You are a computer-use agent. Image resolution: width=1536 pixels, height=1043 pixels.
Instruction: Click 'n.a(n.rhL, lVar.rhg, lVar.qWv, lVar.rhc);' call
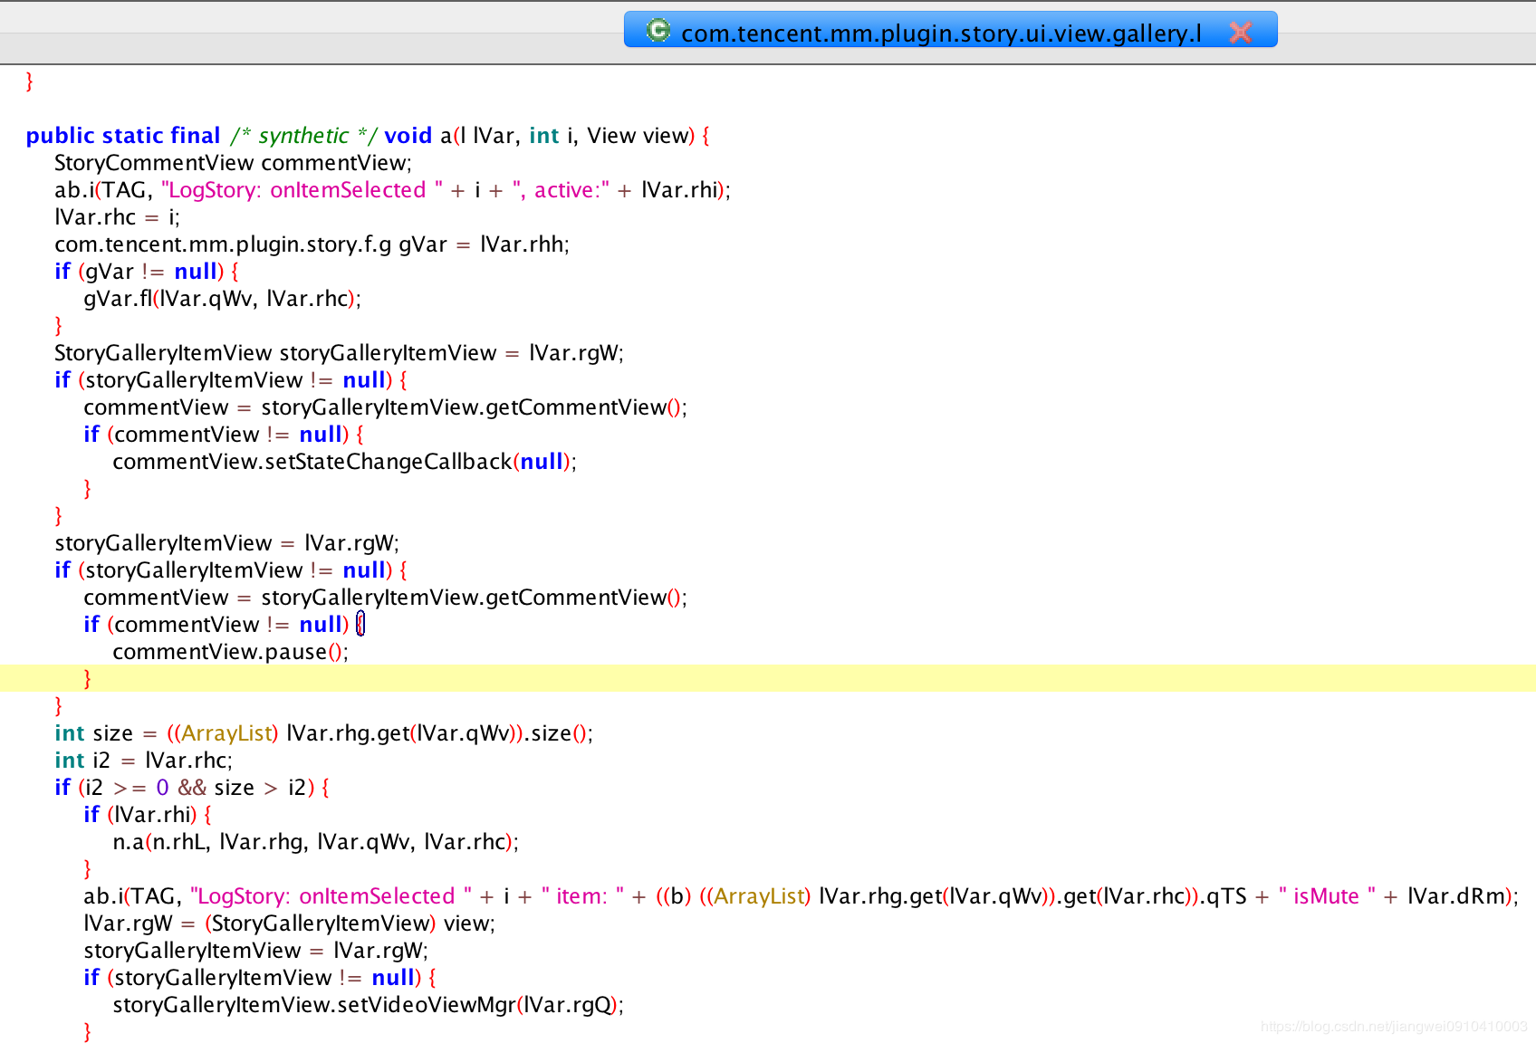point(315,842)
